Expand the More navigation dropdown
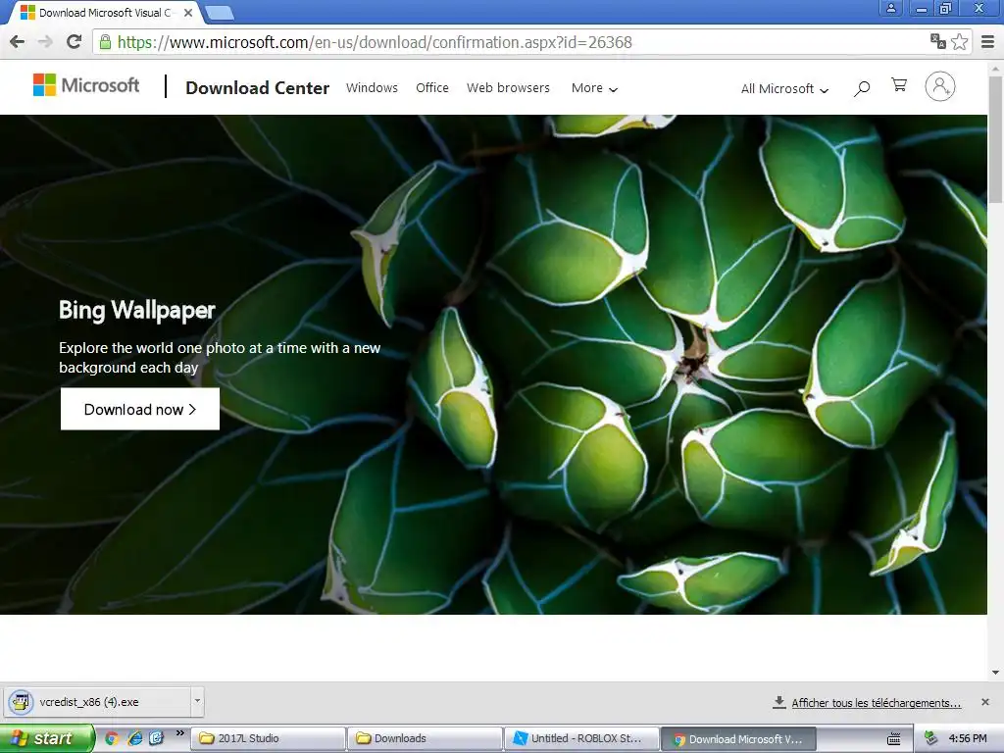 tap(594, 88)
